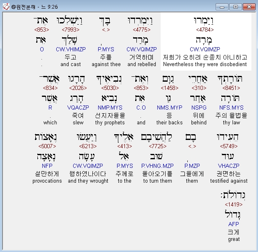The width and height of the screenshot is (258, 252).
Task: Click parsing code P.VHNG.MZP
Action: [x=157, y=166]
